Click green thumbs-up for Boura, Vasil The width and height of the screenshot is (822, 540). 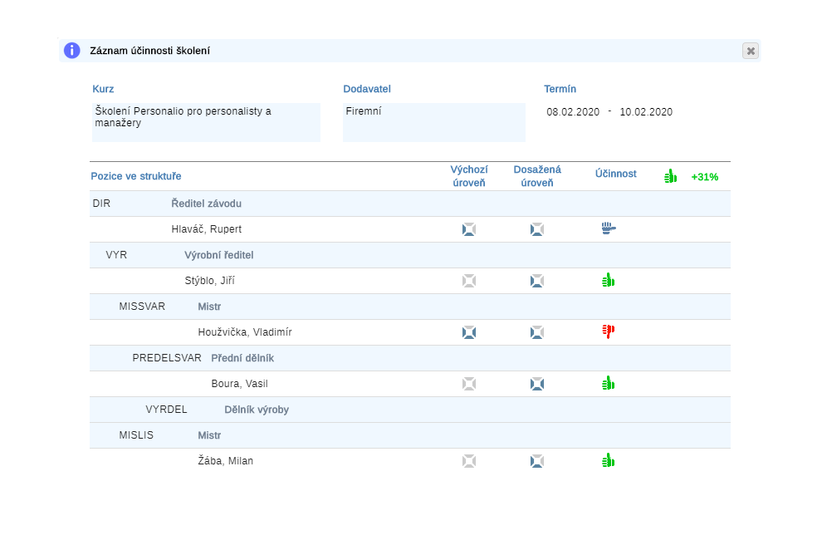608,383
